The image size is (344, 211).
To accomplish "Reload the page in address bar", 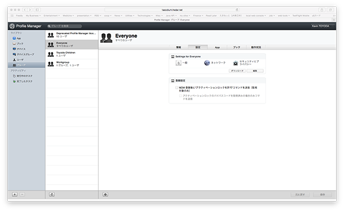I will click(237, 10).
